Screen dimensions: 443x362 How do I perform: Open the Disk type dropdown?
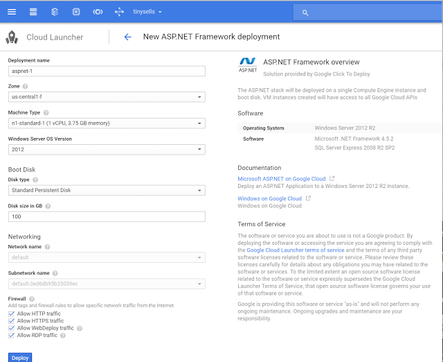[106, 190]
